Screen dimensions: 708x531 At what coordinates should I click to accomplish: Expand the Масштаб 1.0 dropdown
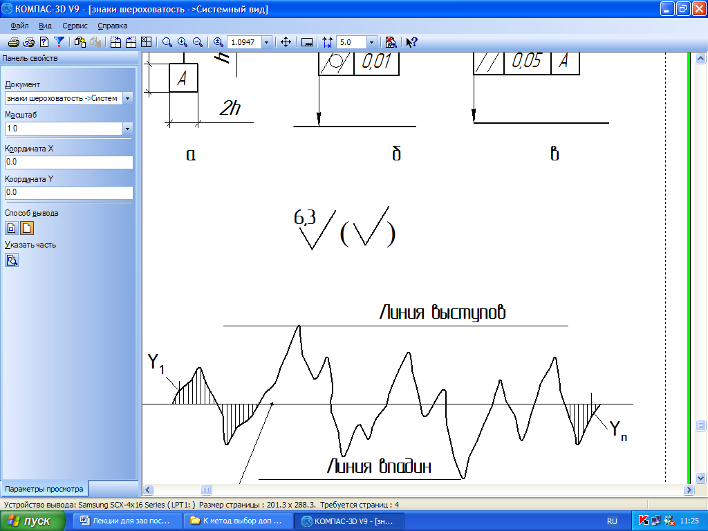click(127, 128)
